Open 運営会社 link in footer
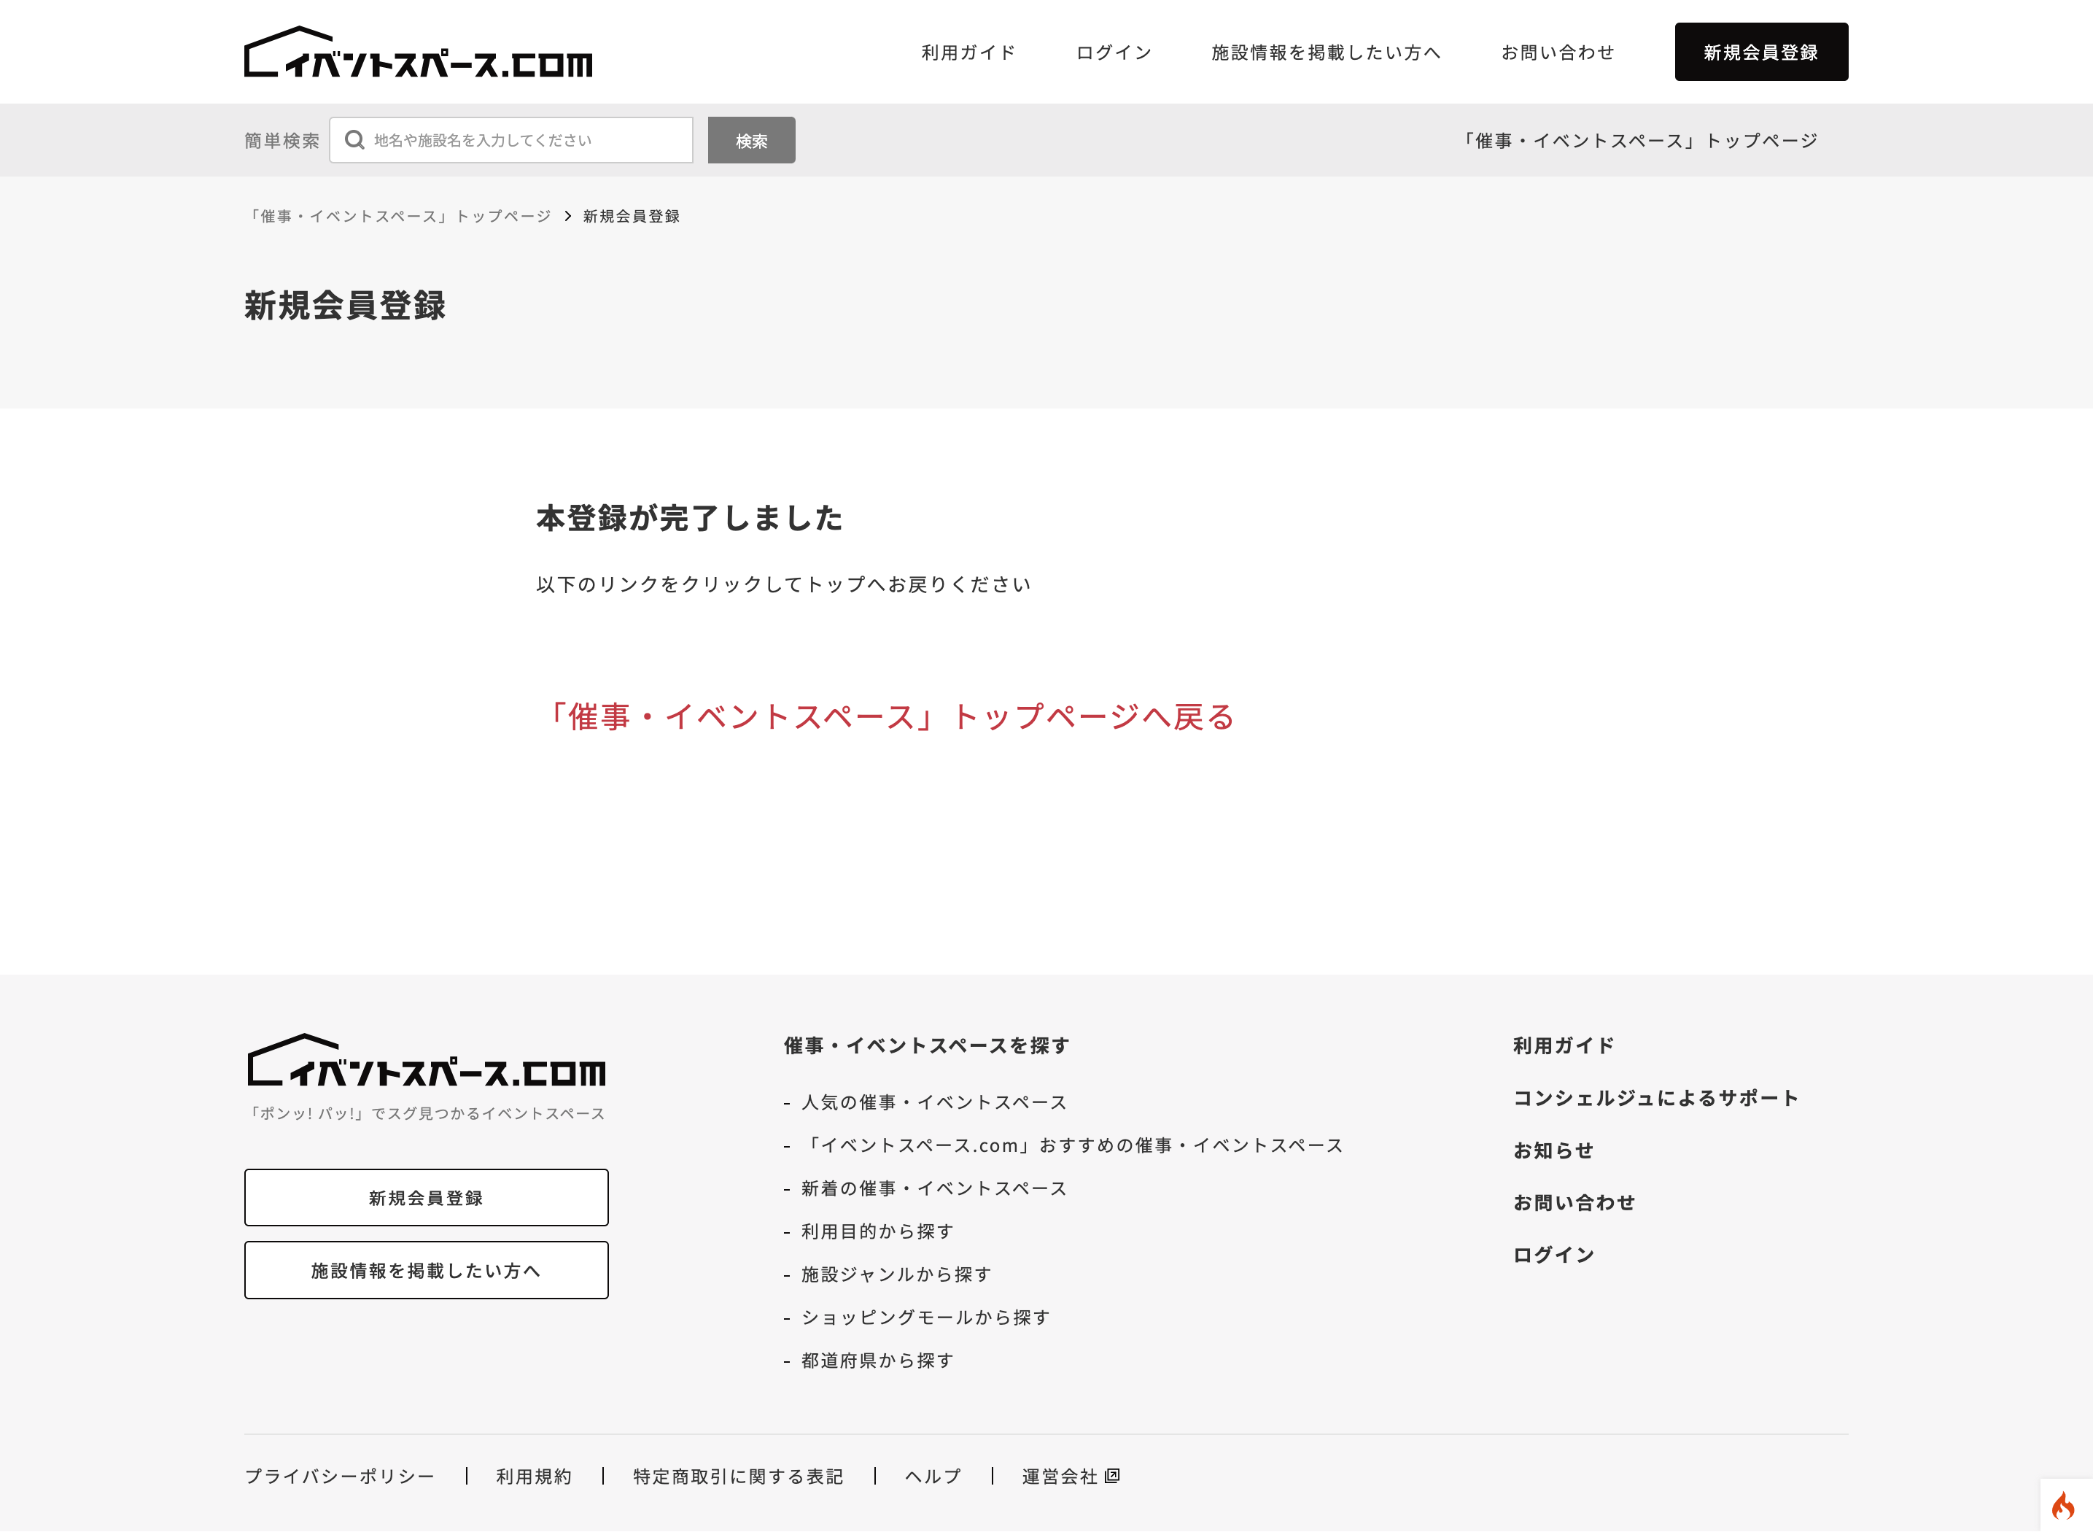Image resolution: width=2093 pixels, height=1532 pixels. (1060, 1477)
